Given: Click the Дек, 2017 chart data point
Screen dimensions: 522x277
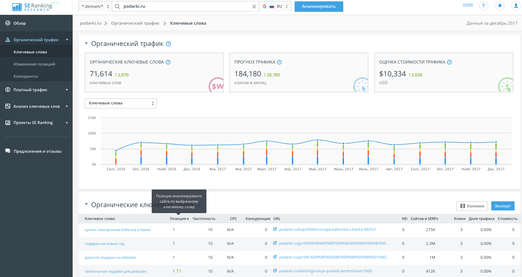Looking at the screenshot, I should (496, 142).
